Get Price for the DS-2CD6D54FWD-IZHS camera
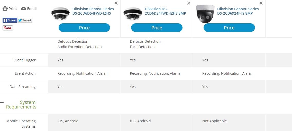Image resolution: width=292 pixels, height=131 pixels. click(84, 28)
